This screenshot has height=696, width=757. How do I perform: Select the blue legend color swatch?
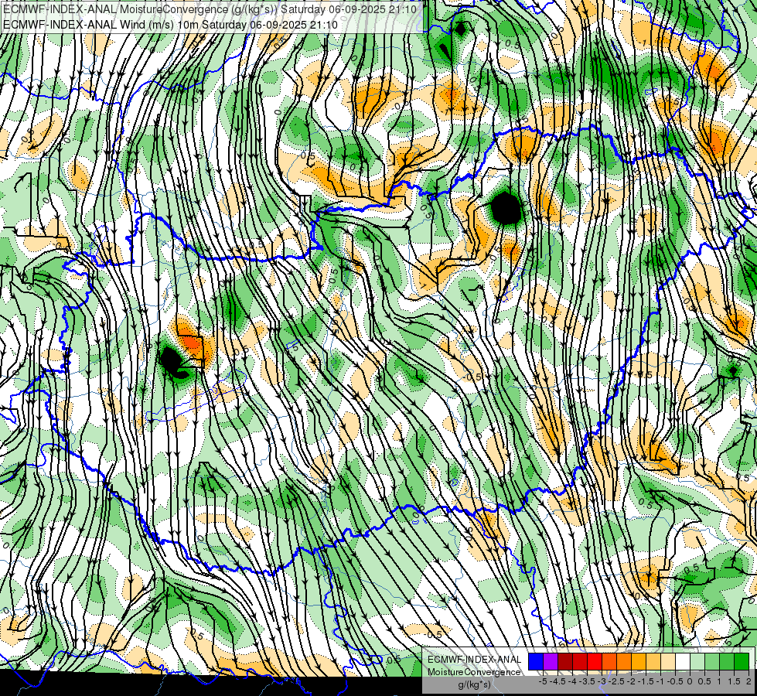pyautogui.click(x=536, y=662)
